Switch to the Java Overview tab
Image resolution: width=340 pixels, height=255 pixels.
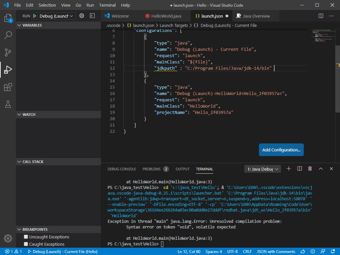point(256,16)
